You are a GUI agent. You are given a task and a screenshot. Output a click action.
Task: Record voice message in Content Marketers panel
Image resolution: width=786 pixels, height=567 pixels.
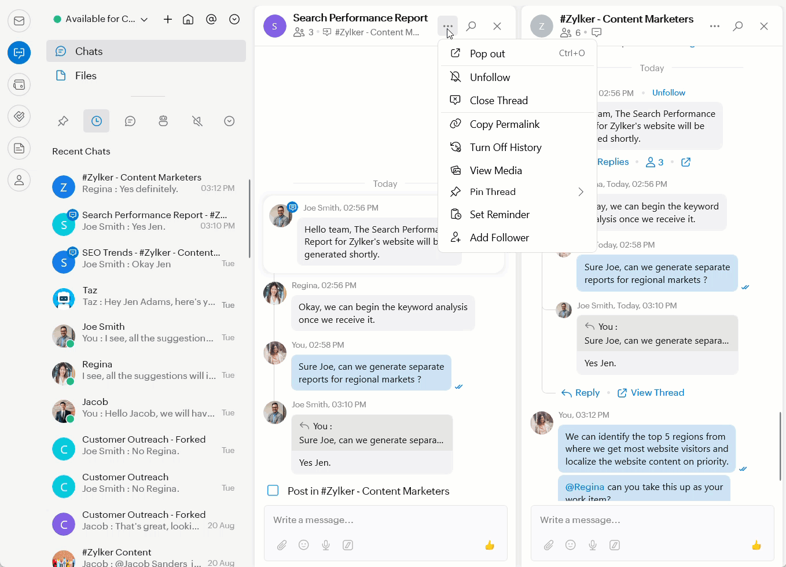593,545
